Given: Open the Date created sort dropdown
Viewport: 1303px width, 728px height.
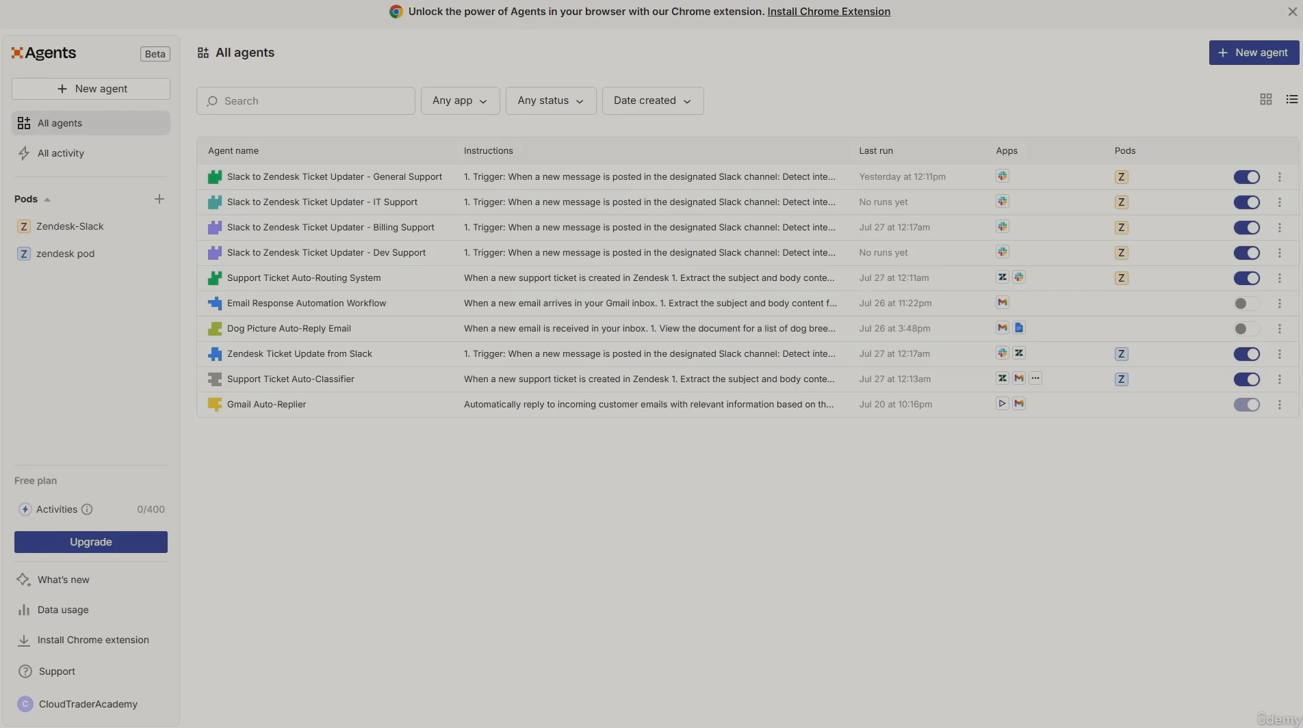Looking at the screenshot, I should (x=653, y=100).
